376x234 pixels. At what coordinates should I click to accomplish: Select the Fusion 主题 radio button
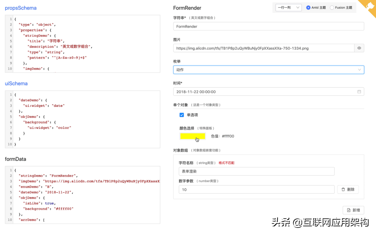[332, 8]
